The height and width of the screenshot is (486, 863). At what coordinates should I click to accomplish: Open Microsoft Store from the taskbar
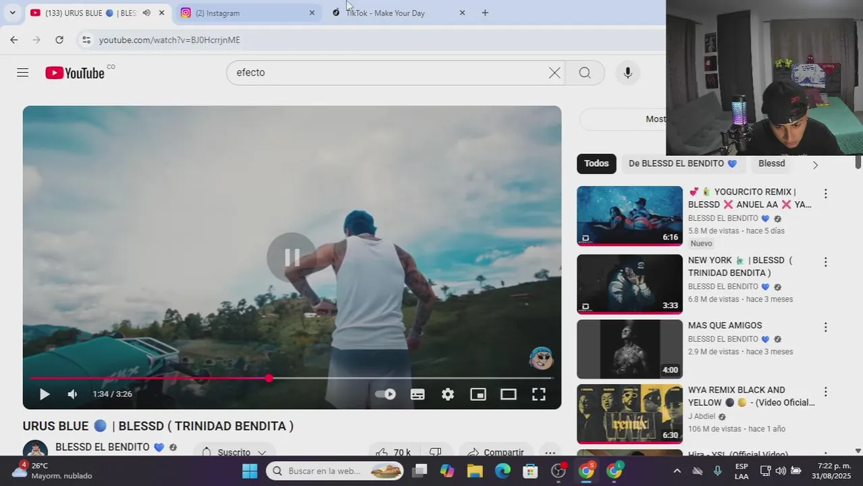coord(530,470)
